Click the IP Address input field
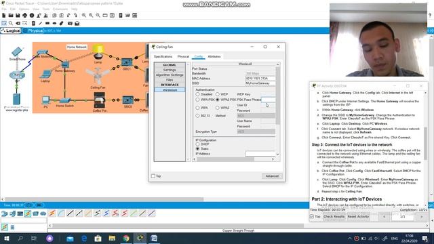The image size is (434, 244). point(260,154)
